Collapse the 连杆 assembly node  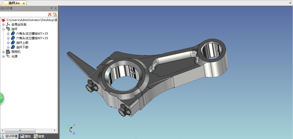3,29
